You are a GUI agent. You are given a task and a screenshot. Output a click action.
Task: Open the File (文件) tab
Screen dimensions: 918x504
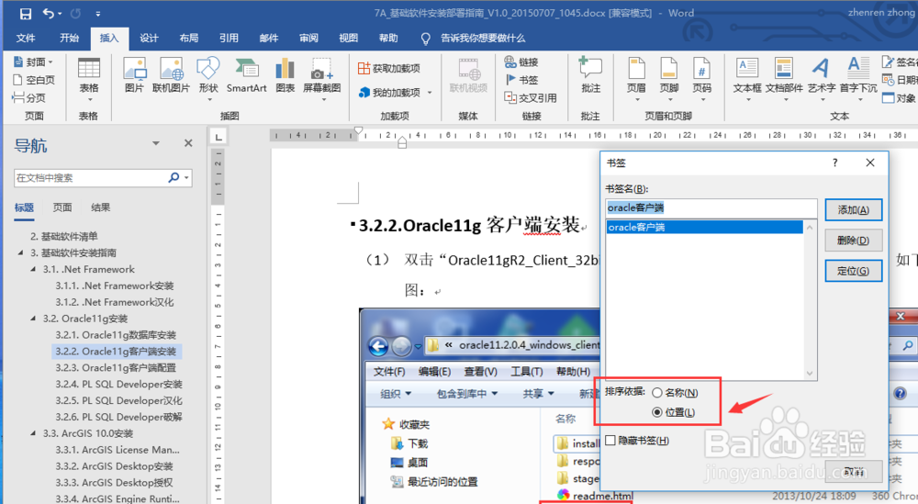coord(26,38)
